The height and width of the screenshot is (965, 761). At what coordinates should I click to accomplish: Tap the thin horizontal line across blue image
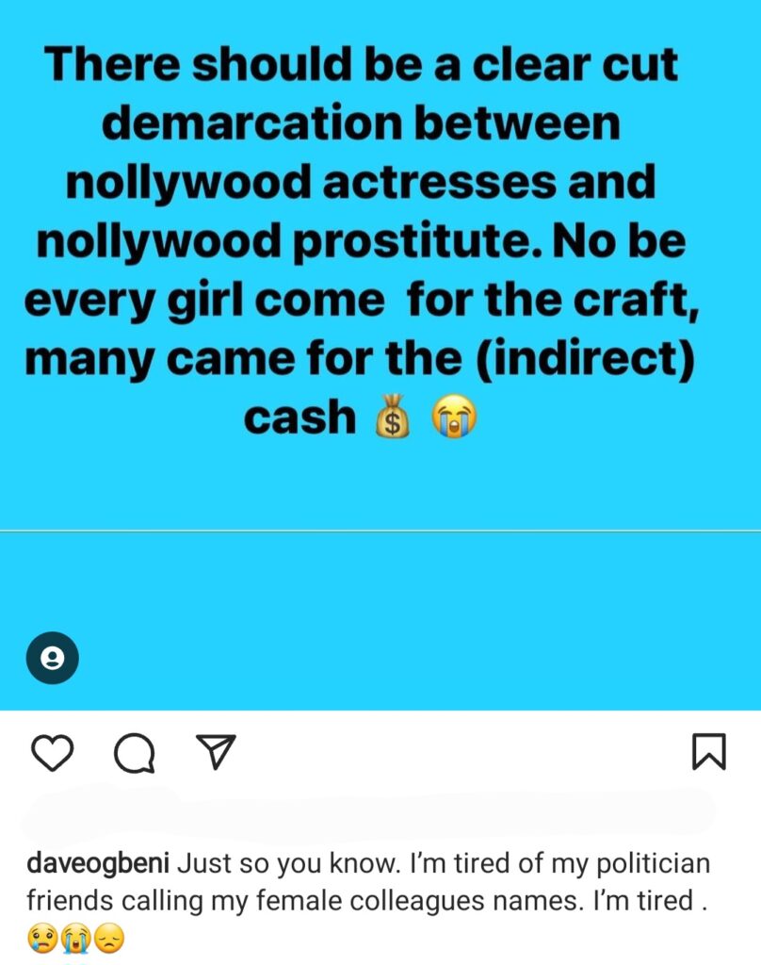pyautogui.click(x=380, y=531)
